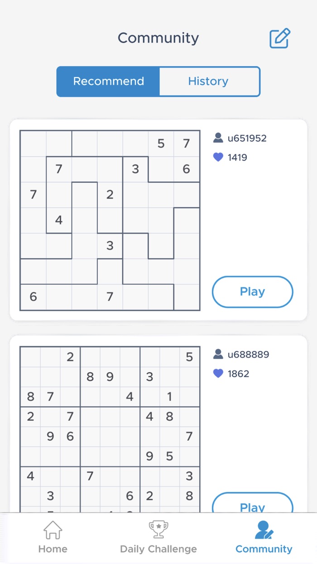
Task: Open the first sudoku puzzle preview grid
Action: [110, 220]
